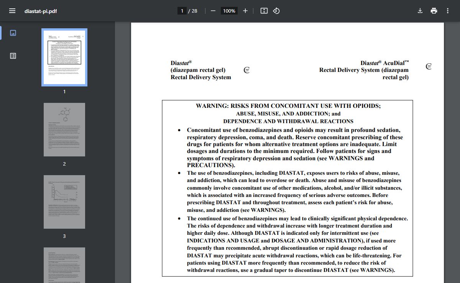Jump to page 2 thumbnail
This screenshot has width=460, height=283.
(64, 129)
